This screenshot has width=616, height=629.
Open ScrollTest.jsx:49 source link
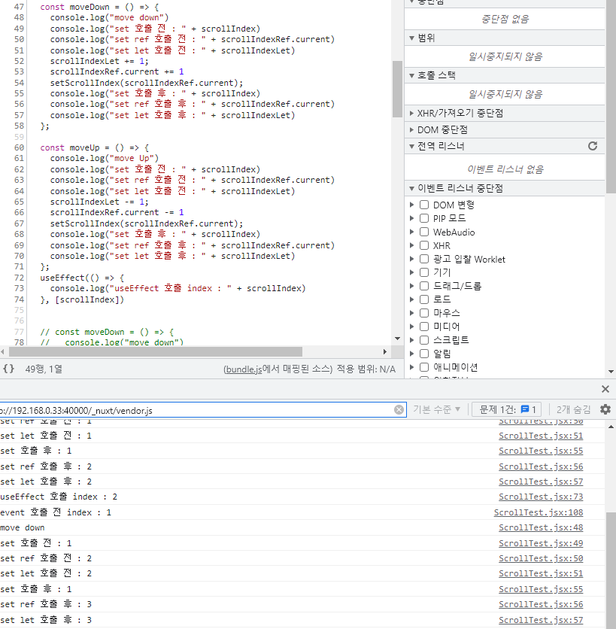coord(541,543)
